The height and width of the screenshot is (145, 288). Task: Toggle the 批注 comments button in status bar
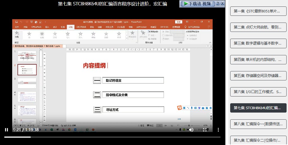coord(150,126)
